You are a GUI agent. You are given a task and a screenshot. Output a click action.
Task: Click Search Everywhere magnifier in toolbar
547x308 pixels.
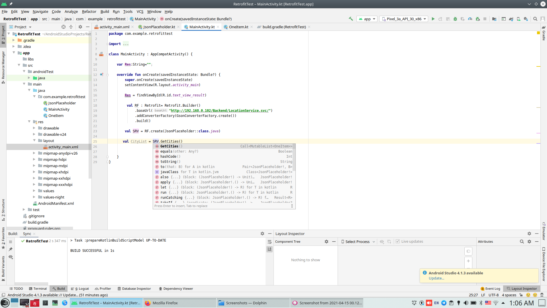pyautogui.click(x=535, y=19)
